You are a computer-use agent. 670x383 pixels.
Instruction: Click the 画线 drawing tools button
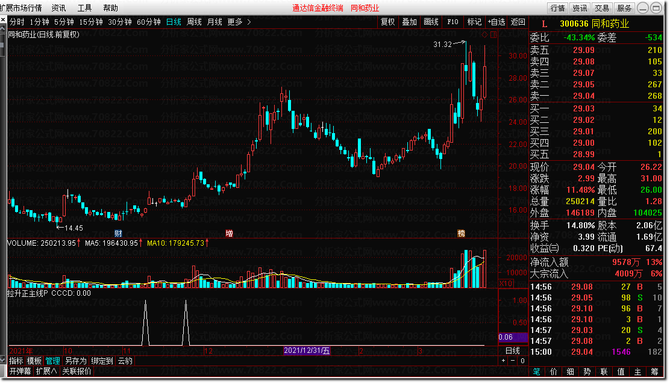431,22
